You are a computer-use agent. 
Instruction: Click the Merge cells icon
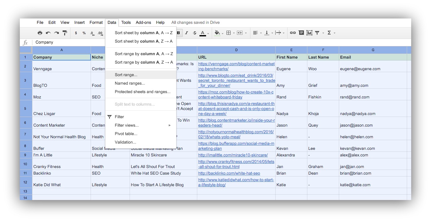[x=240, y=33]
